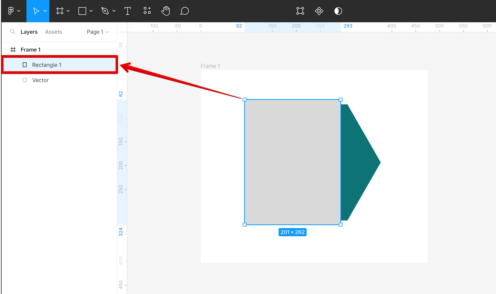Viewport: 496px width, 294px height.
Task: Select the Rectangle shape tool
Action: click(x=82, y=11)
